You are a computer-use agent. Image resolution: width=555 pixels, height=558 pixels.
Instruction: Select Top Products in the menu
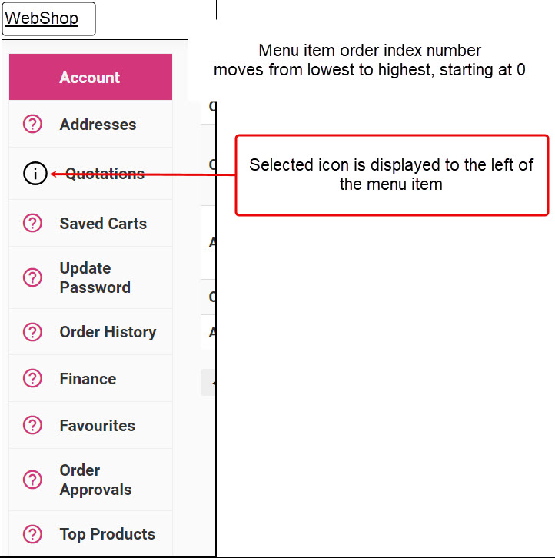tap(107, 534)
